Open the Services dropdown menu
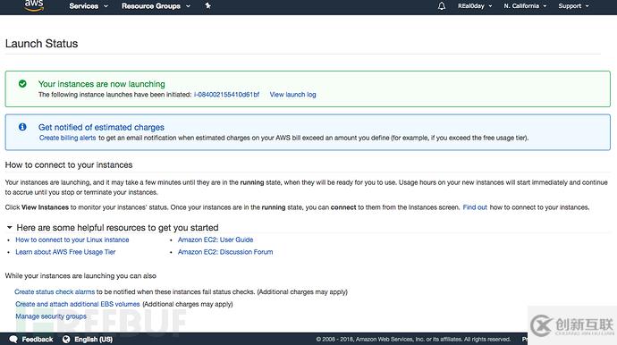617x345 pixels. coord(89,6)
